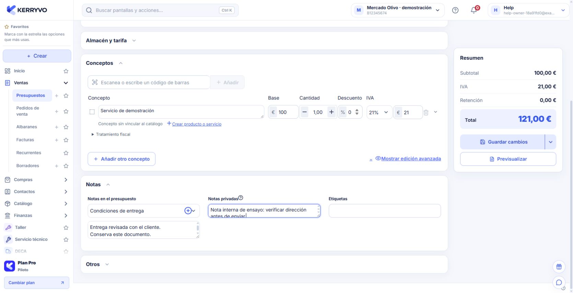Open Catálogo menu in sidebar

coord(37,204)
